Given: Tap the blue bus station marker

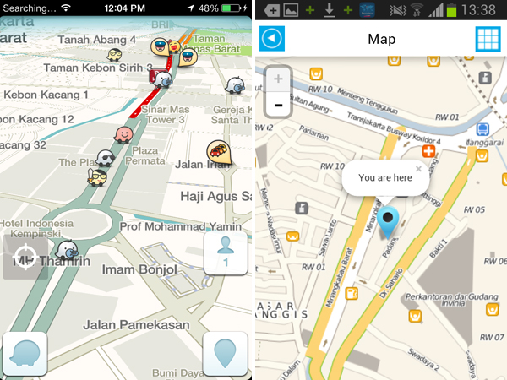Looking at the screenshot, I should pos(482,129).
